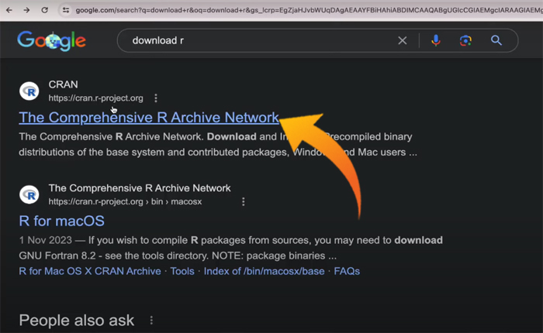Open three-dot menu beside macosx result URL
543x333 pixels.
(243, 201)
